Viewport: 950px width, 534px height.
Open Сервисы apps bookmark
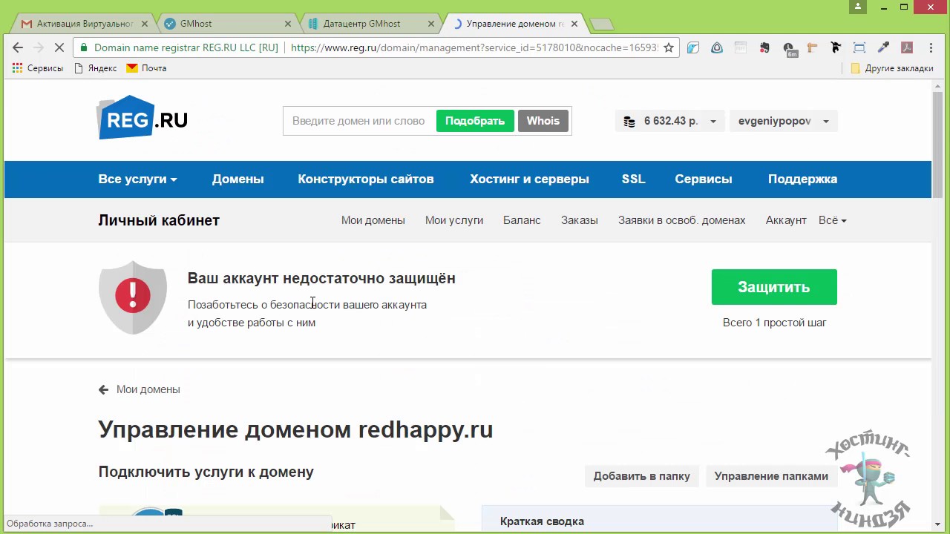click(x=37, y=68)
